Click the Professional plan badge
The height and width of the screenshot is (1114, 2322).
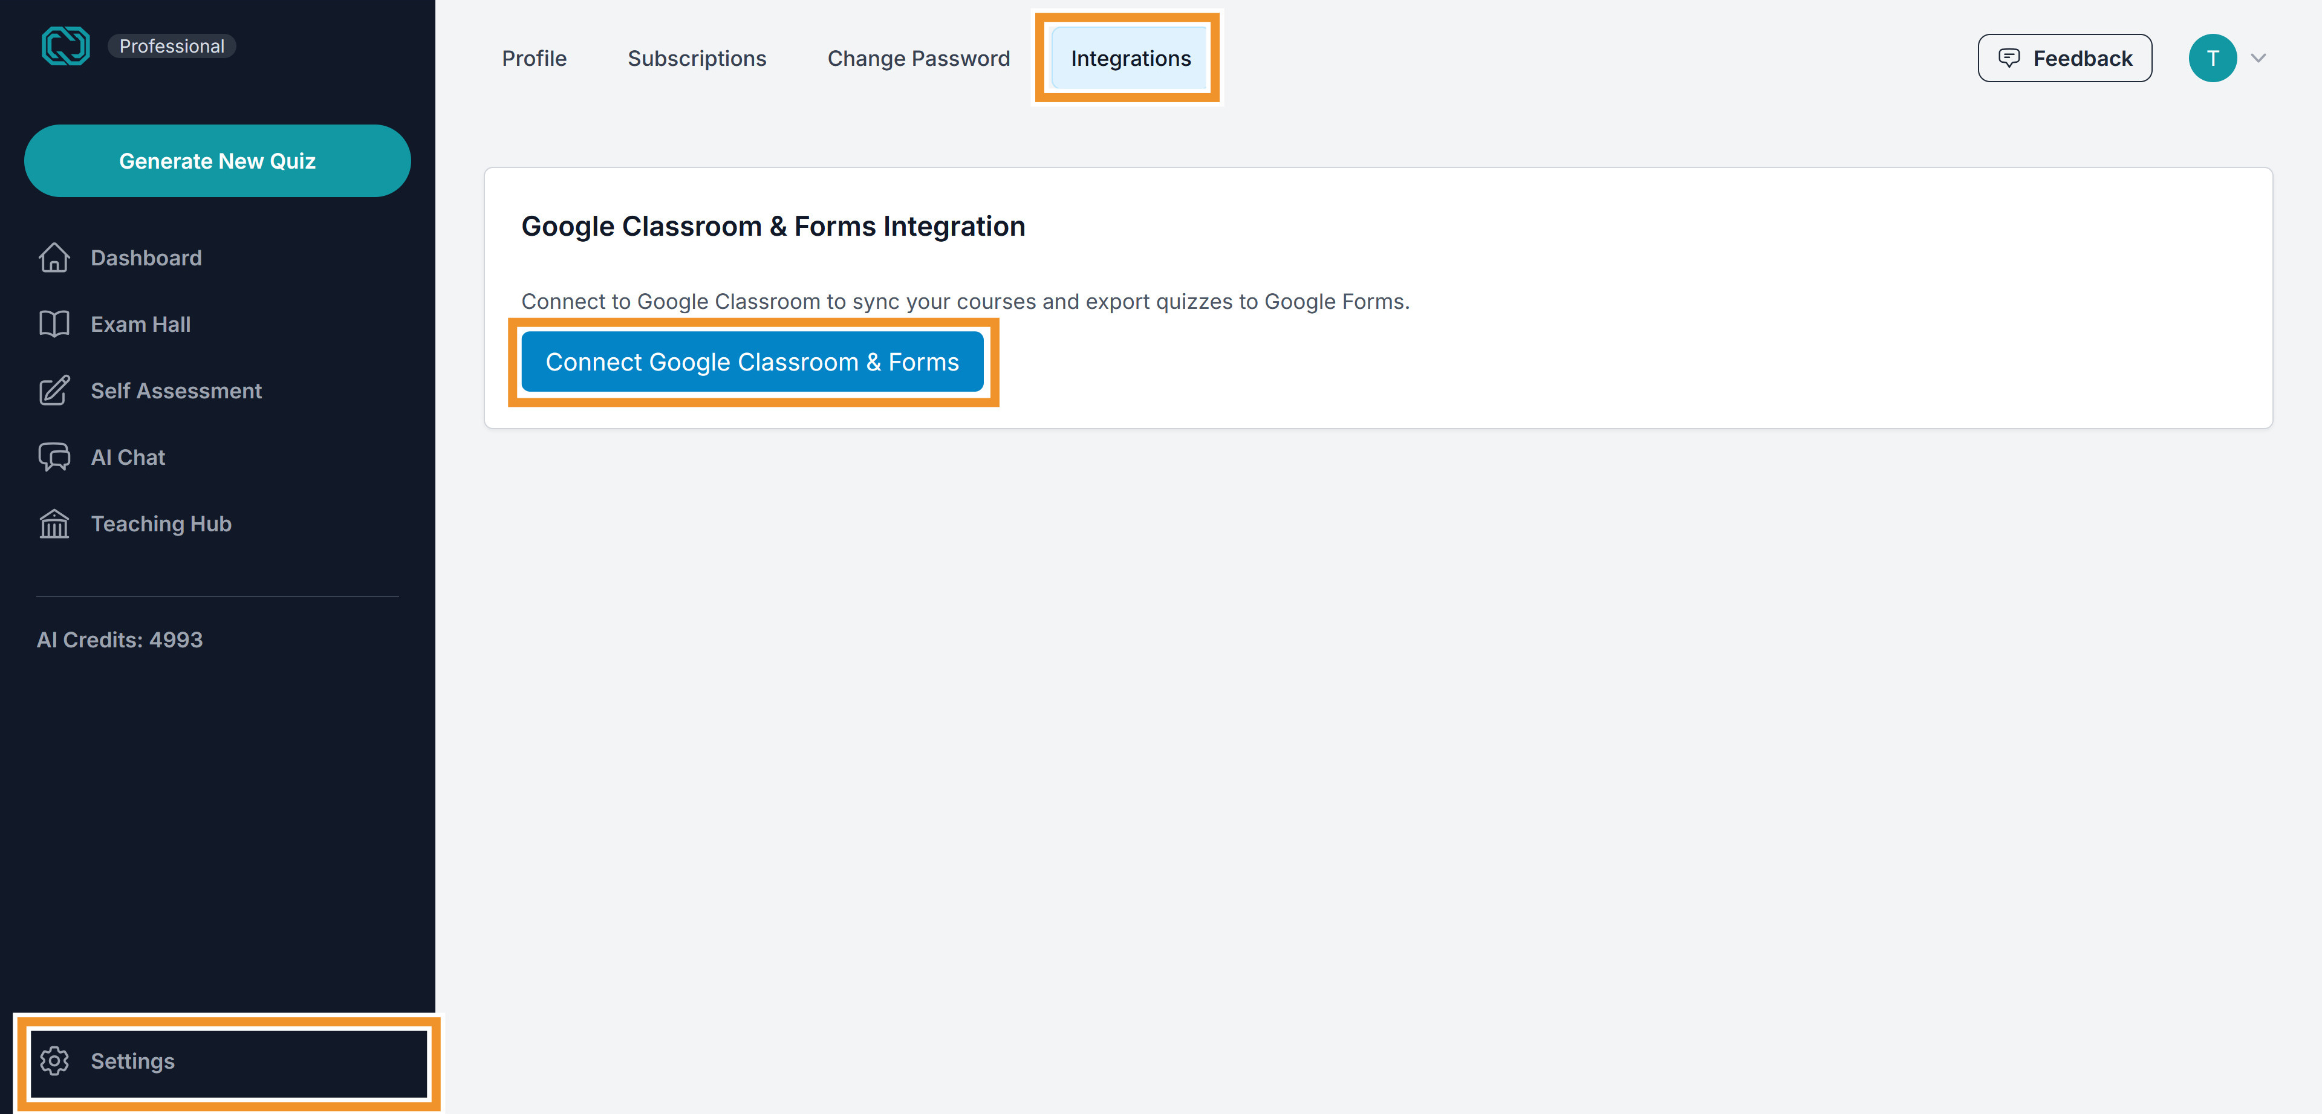pyautogui.click(x=171, y=46)
